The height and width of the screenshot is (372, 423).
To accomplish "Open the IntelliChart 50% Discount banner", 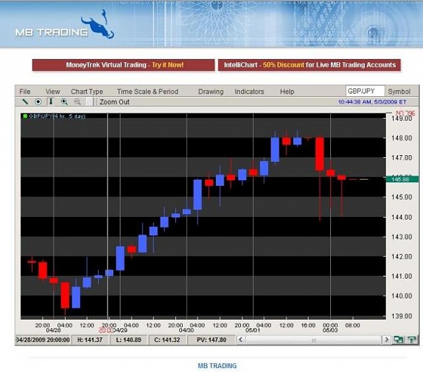I will point(309,65).
